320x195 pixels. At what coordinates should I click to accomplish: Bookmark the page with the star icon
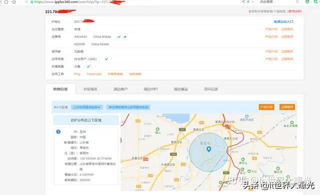pos(14,2)
